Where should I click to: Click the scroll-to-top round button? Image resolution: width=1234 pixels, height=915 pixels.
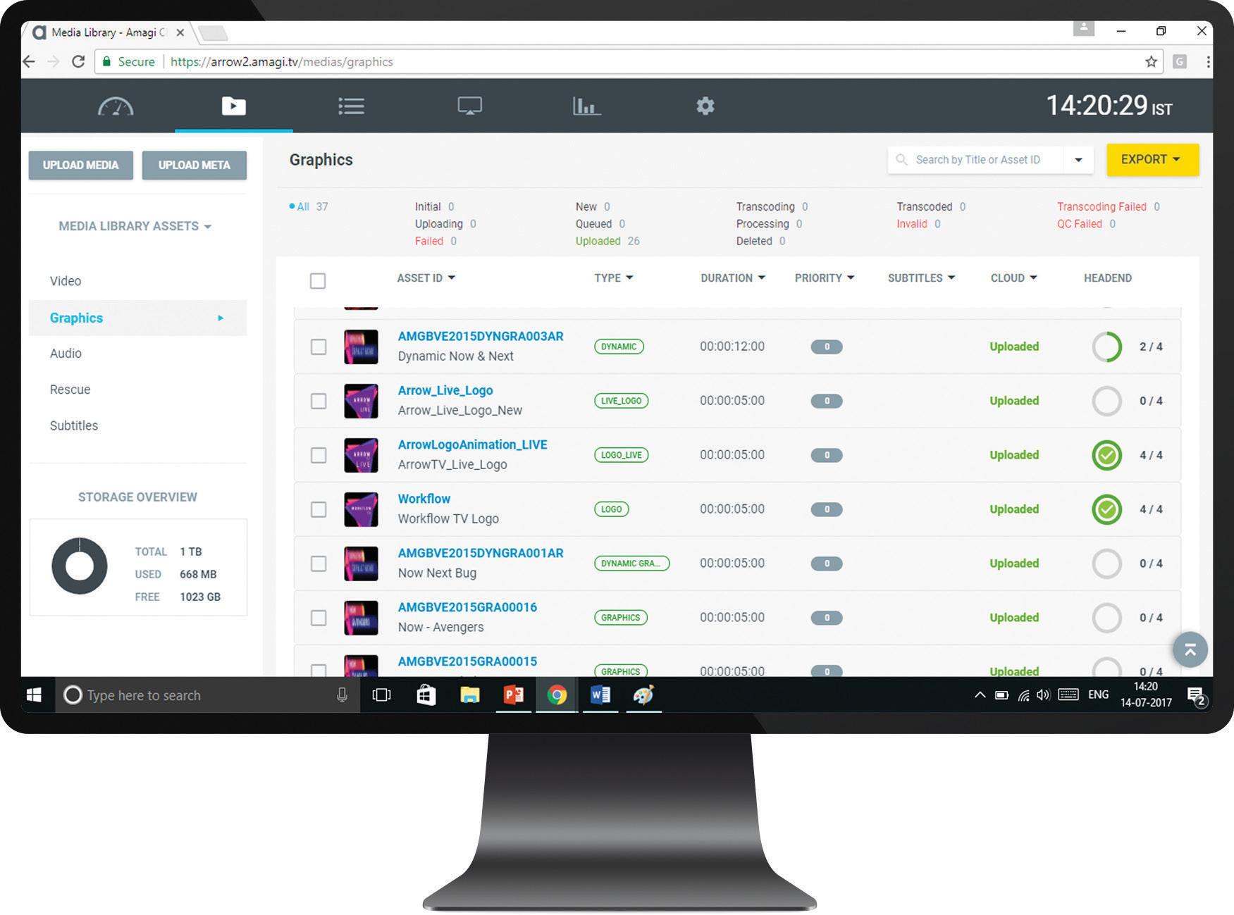click(x=1190, y=649)
